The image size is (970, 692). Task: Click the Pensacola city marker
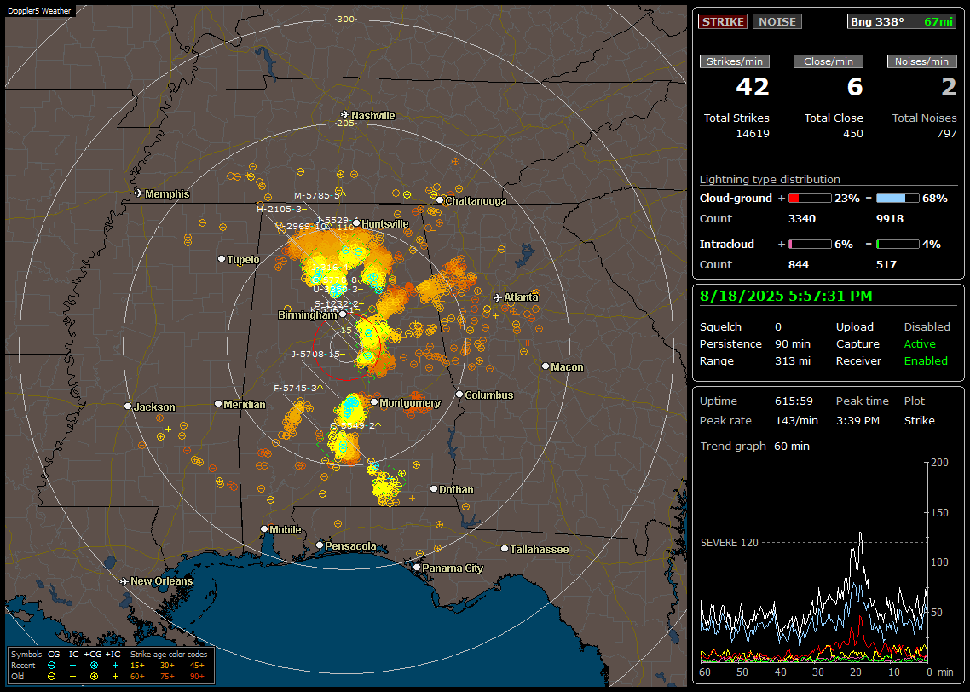[x=319, y=545]
